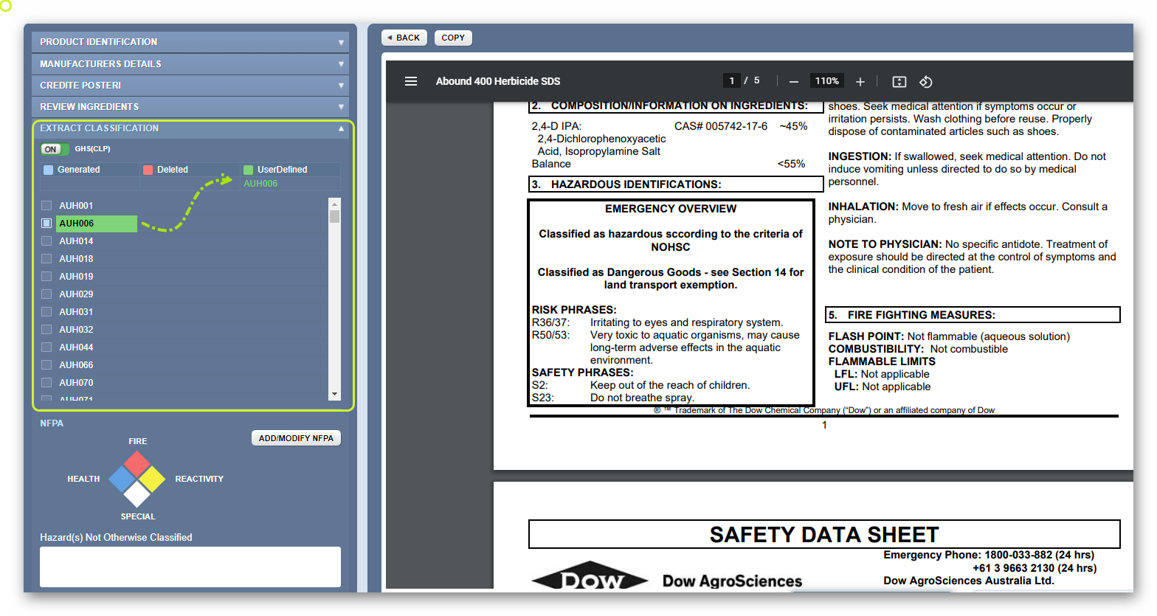
Task: Click the fit to page icon
Action: click(899, 82)
